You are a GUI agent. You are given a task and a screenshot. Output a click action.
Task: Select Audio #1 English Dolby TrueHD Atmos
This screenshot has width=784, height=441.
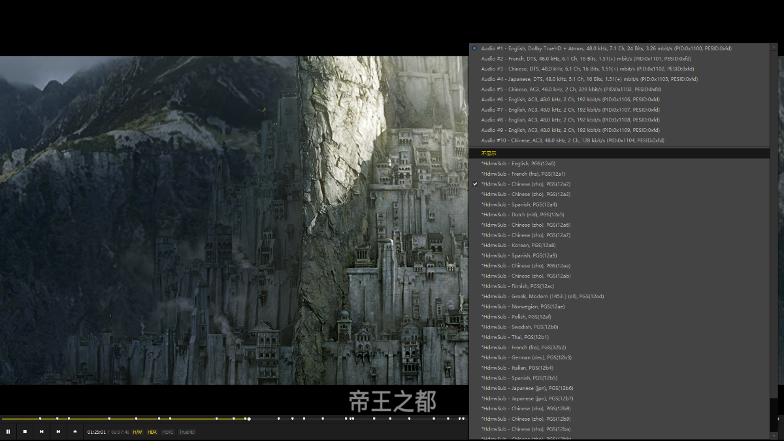tap(606, 48)
